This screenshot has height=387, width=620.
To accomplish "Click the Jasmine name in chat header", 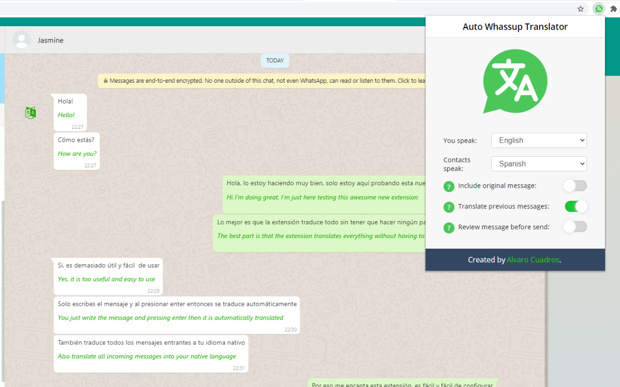I will click(x=50, y=40).
